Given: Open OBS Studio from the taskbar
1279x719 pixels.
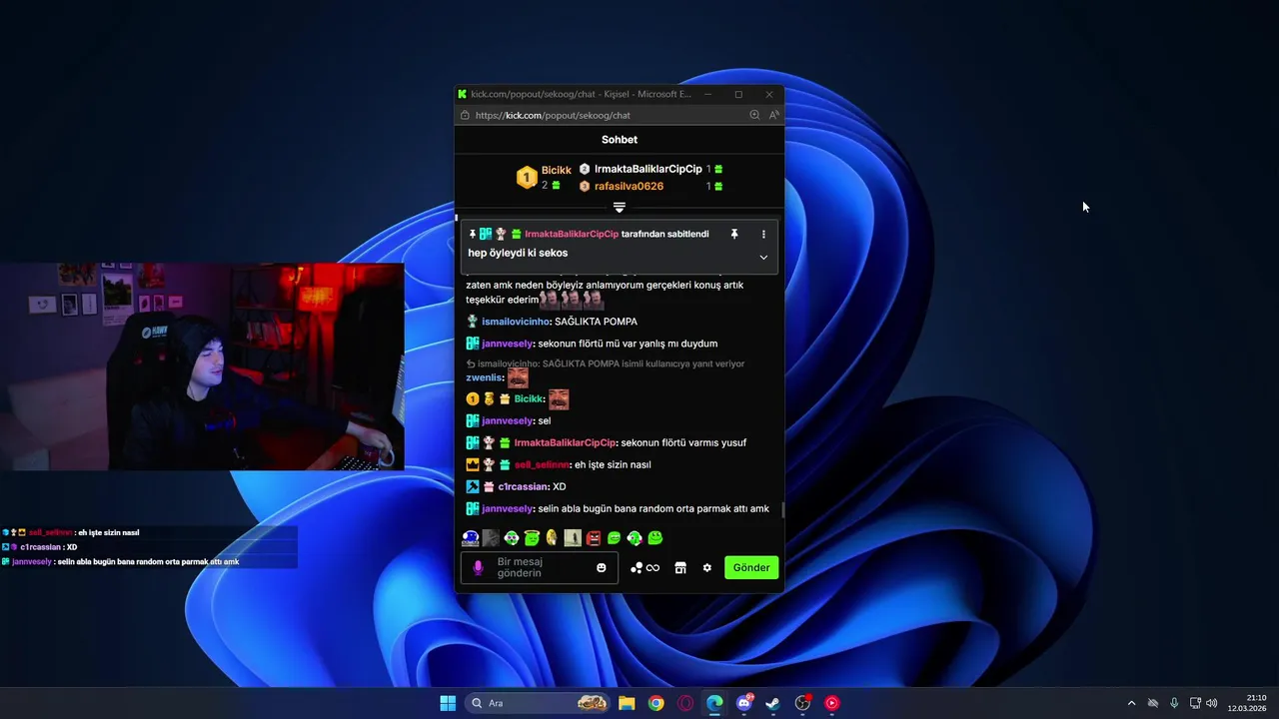Looking at the screenshot, I should 802,703.
